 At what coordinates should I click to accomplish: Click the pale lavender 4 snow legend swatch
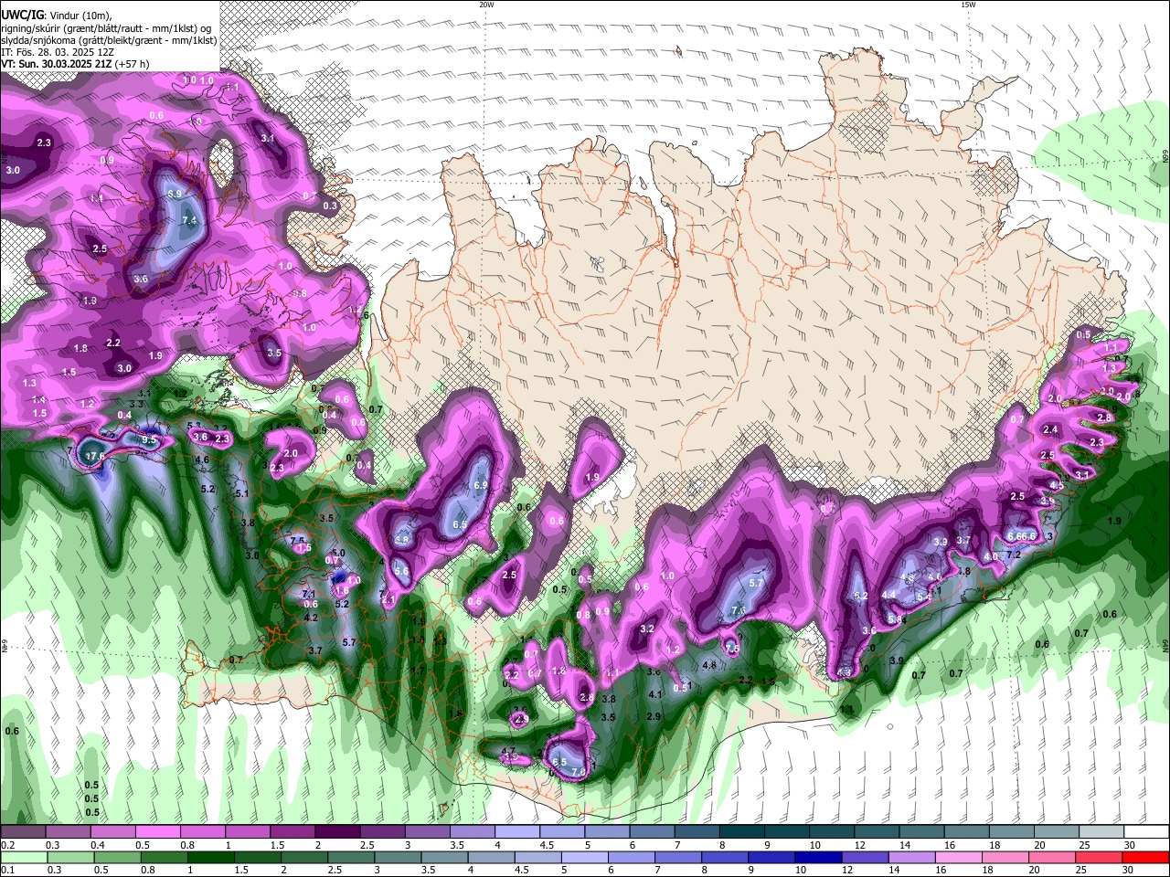(517, 831)
